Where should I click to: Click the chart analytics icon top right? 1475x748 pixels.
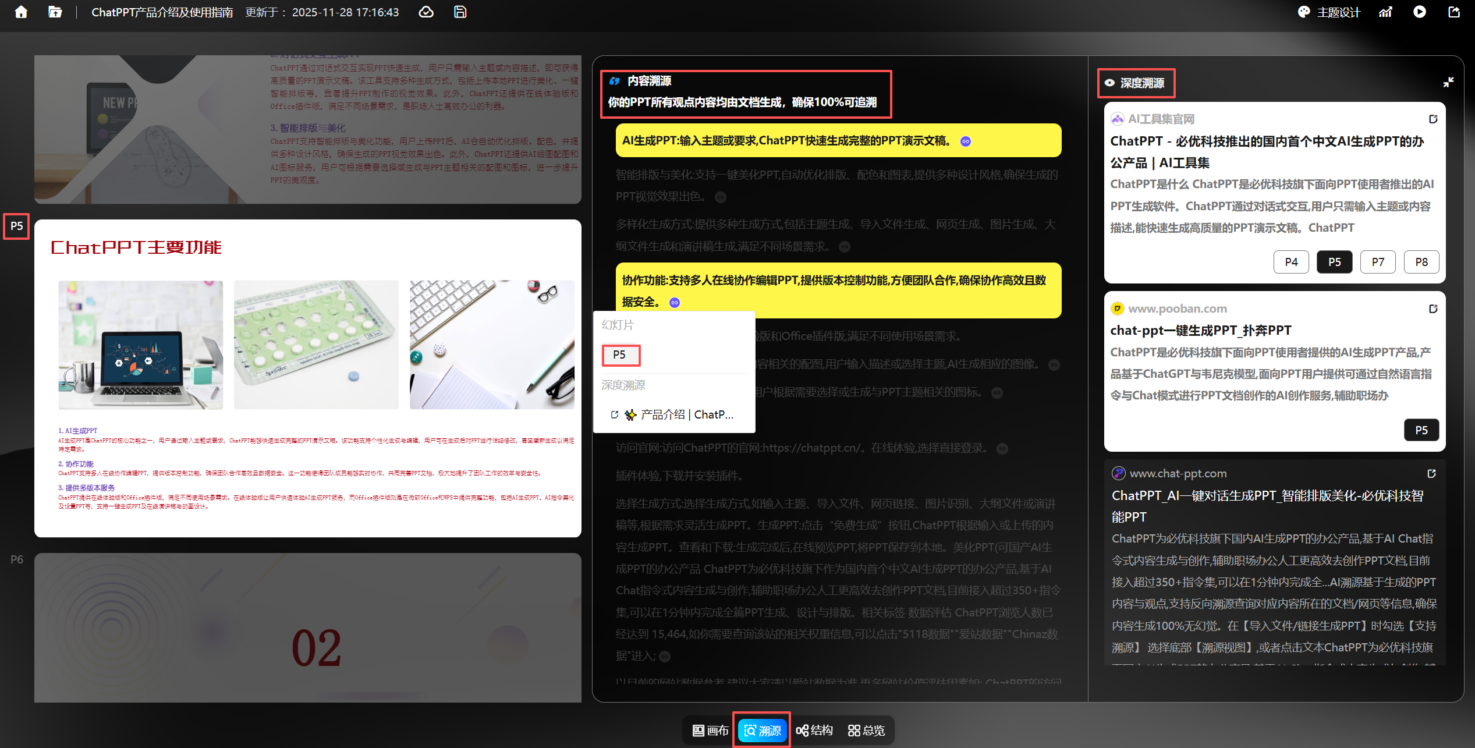point(1385,12)
